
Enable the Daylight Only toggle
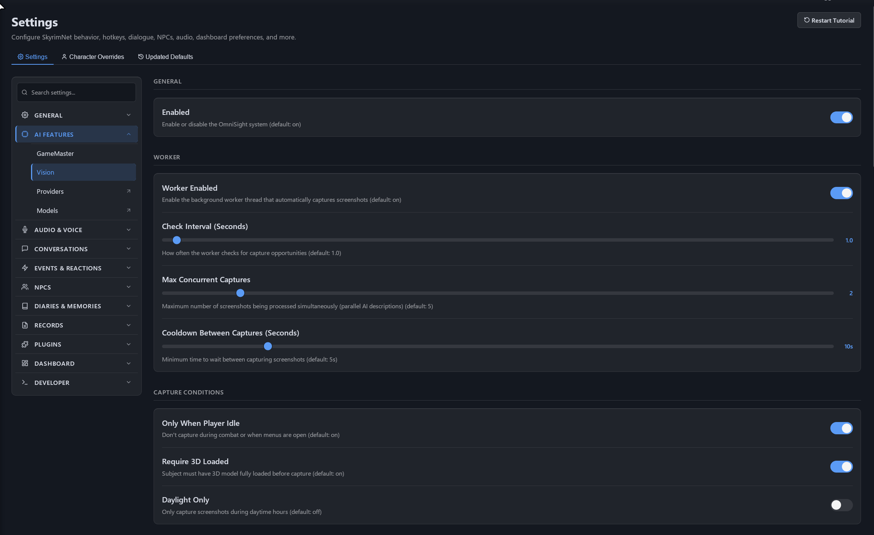coord(841,505)
